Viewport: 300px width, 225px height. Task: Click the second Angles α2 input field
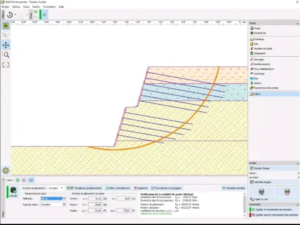124,211
